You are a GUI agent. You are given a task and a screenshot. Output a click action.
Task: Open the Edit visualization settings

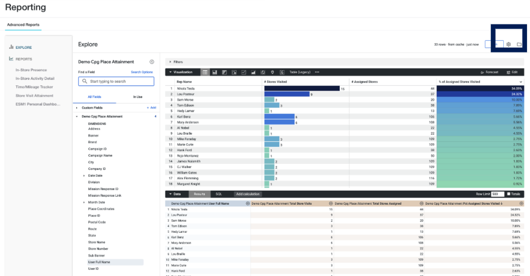coord(512,72)
